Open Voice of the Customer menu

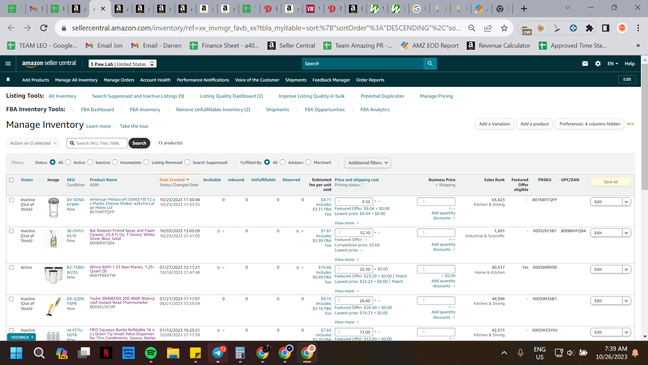point(257,80)
